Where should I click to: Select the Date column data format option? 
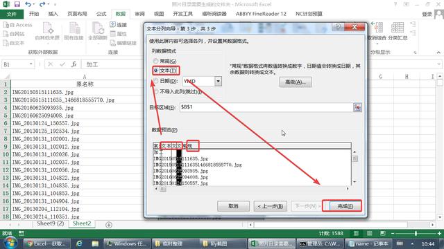pyautogui.click(x=166, y=81)
